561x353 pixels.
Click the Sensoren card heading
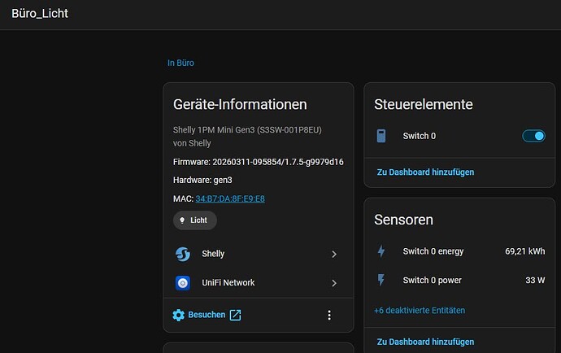[x=403, y=220]
